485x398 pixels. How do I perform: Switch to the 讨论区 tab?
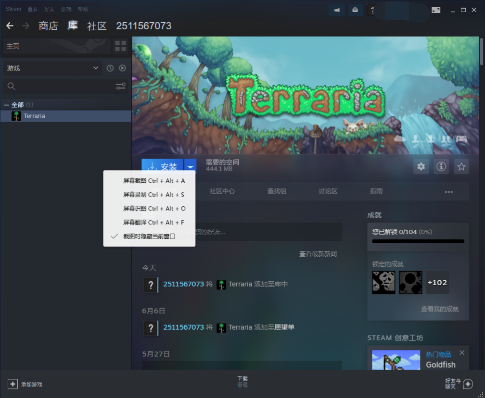[328, 191]
